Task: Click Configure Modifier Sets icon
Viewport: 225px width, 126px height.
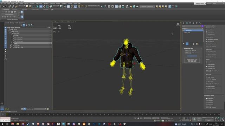Action: [x=197, y=44]
